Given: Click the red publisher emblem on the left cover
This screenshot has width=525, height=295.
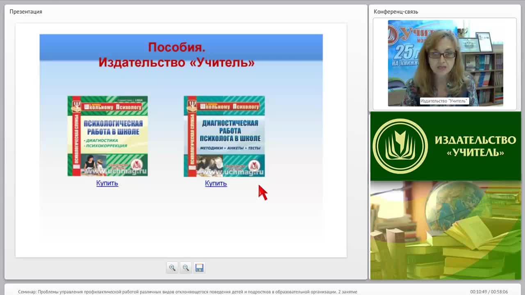Looking at the screenshot, I should click(x=137, y=165).
